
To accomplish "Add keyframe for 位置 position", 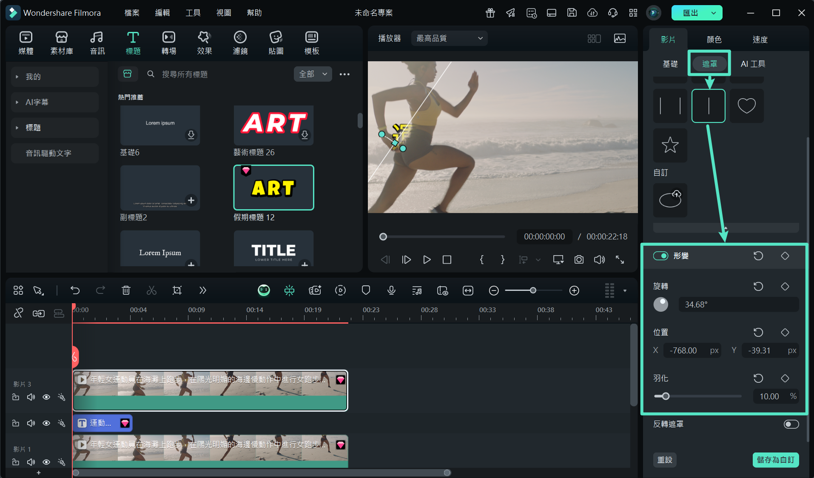I will point(785,332).
